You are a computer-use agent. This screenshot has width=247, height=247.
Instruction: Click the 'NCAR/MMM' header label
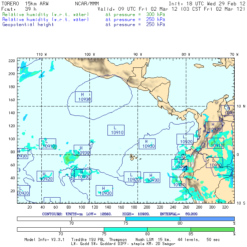point(87,4)
